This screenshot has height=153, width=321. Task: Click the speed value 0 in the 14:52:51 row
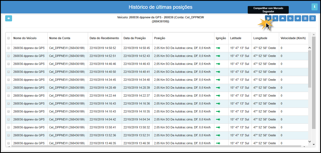pos(281,56)
